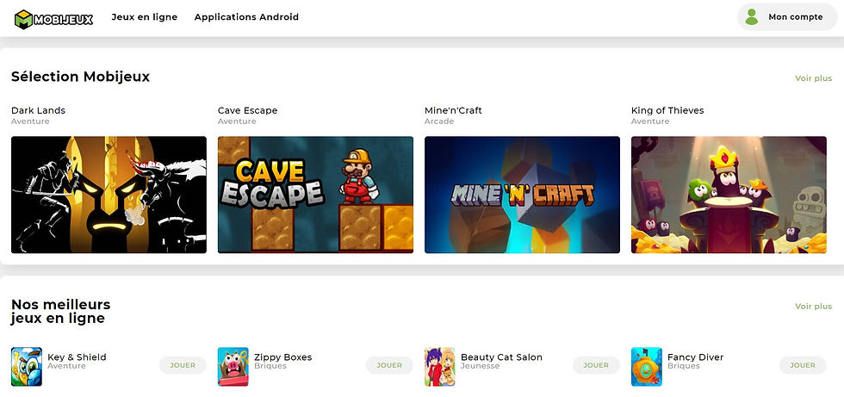844x397 pixels.
Task: Click the Sélection Mobijeux heading
Action: point(80,77)
